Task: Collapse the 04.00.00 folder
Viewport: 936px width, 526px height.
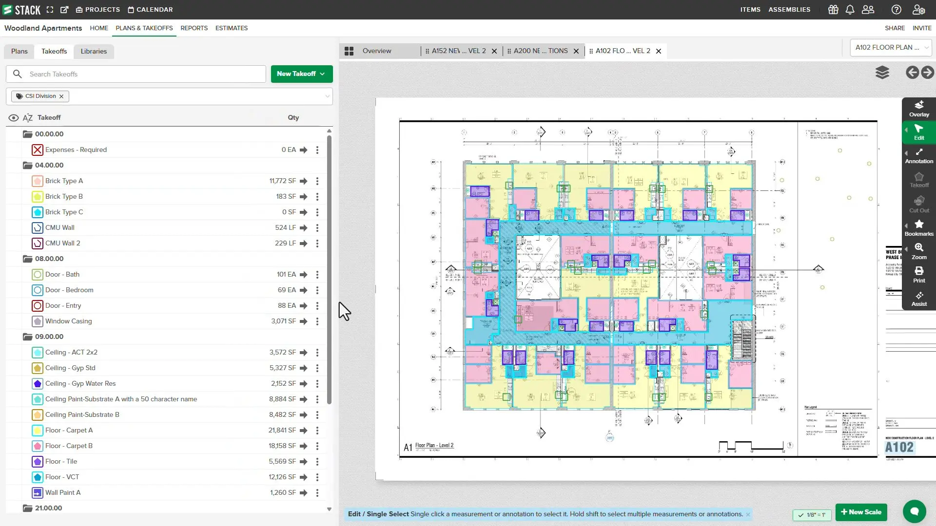Action: point(28,165)
